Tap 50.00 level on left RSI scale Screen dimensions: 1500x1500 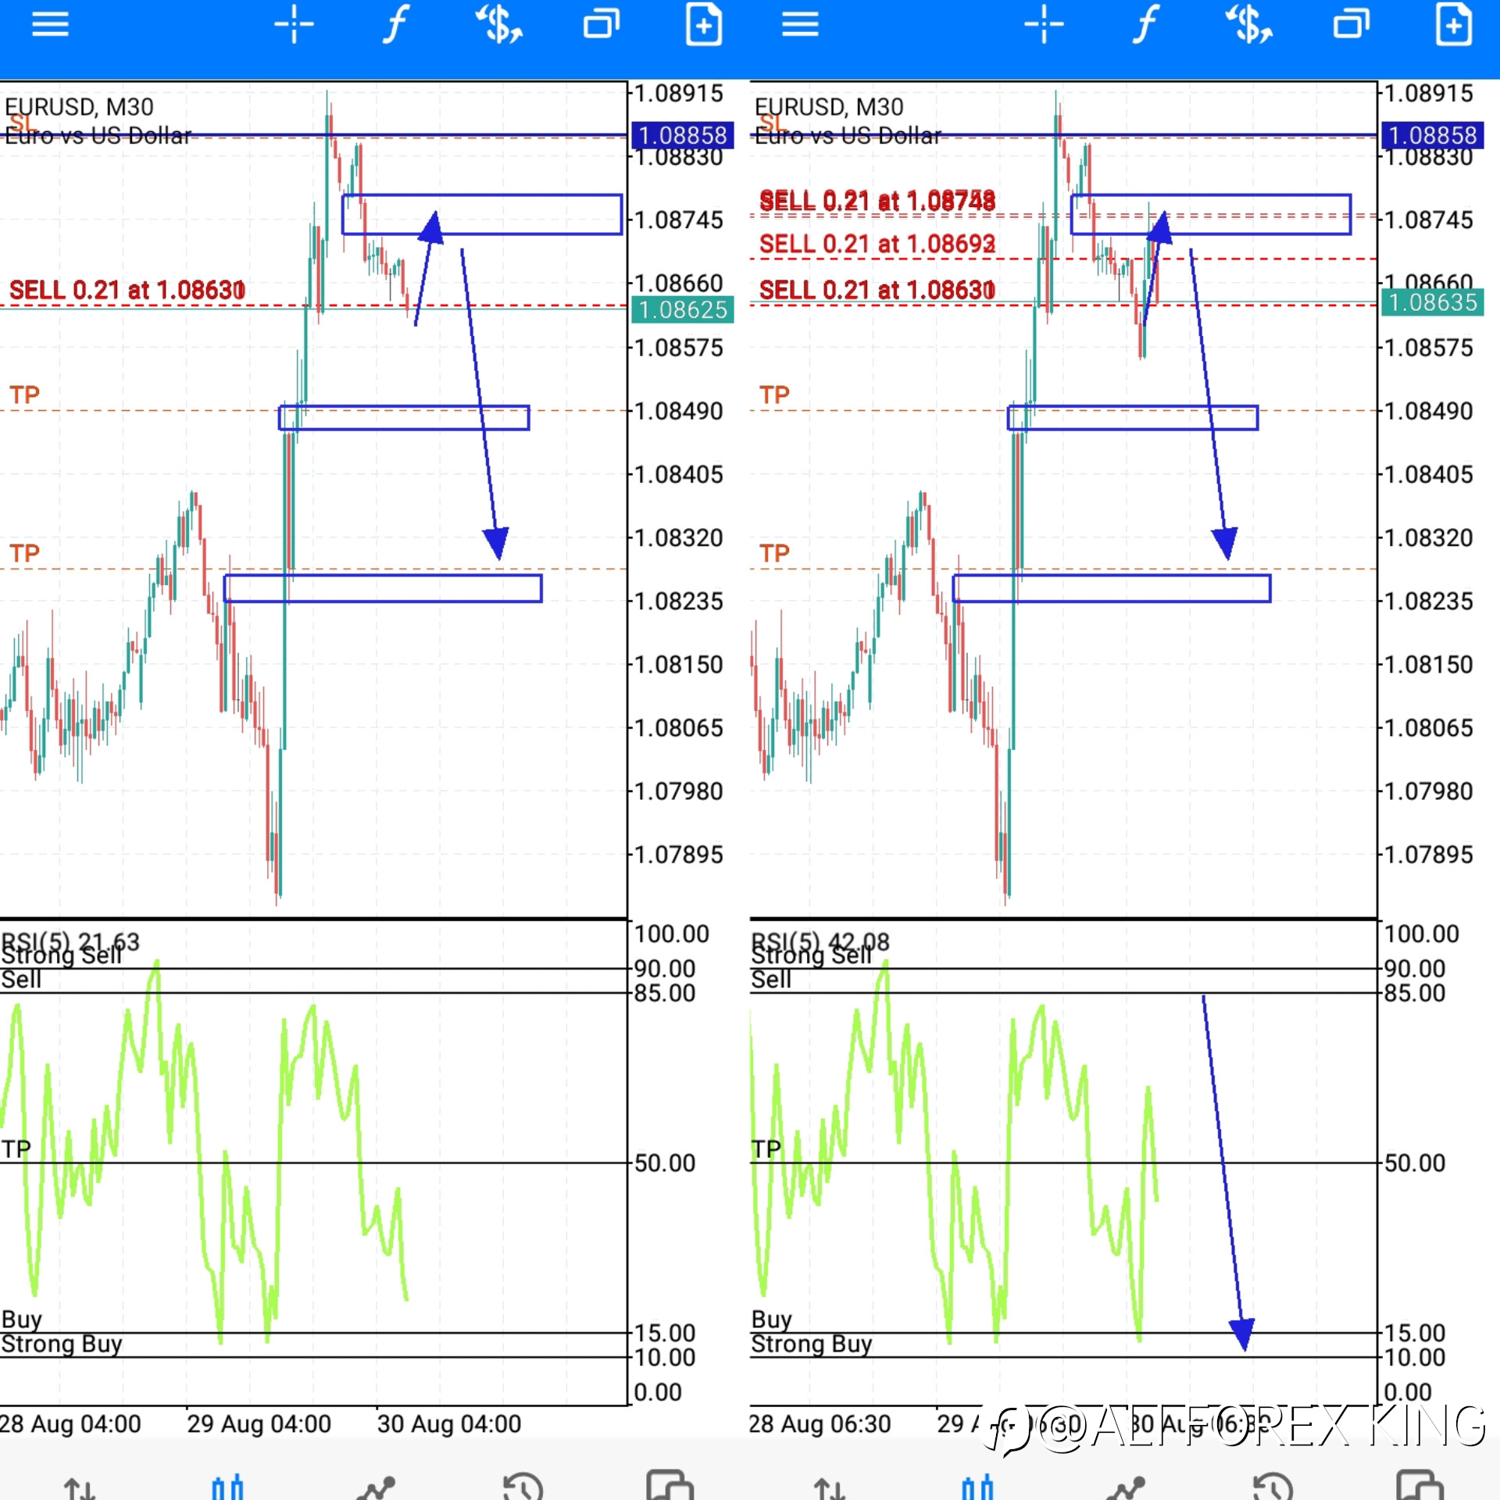tap(665, 1163)
